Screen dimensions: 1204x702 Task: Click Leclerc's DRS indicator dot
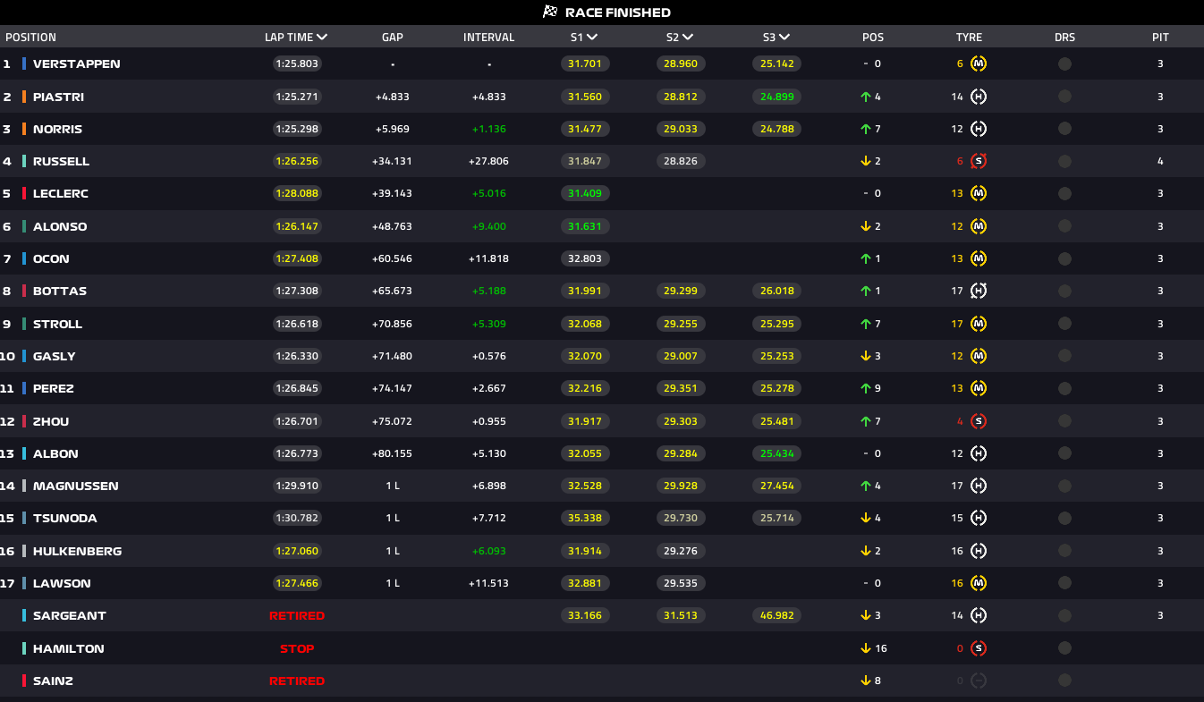pos(1064,194)
